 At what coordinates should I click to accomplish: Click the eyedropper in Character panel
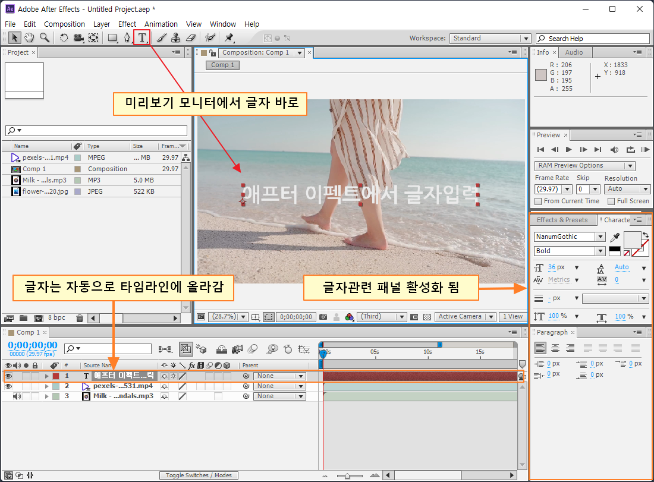615,237
